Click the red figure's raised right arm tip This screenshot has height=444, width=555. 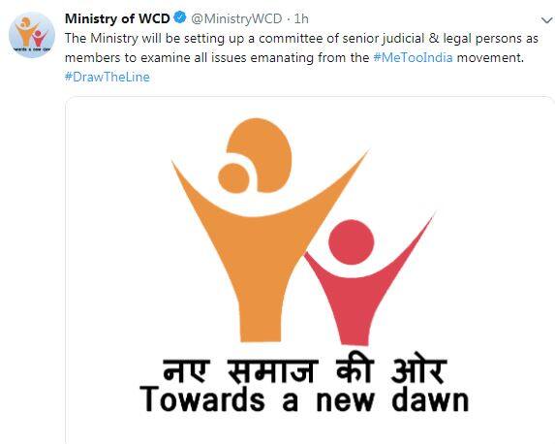pyautogui.click(x=430, y=218)
